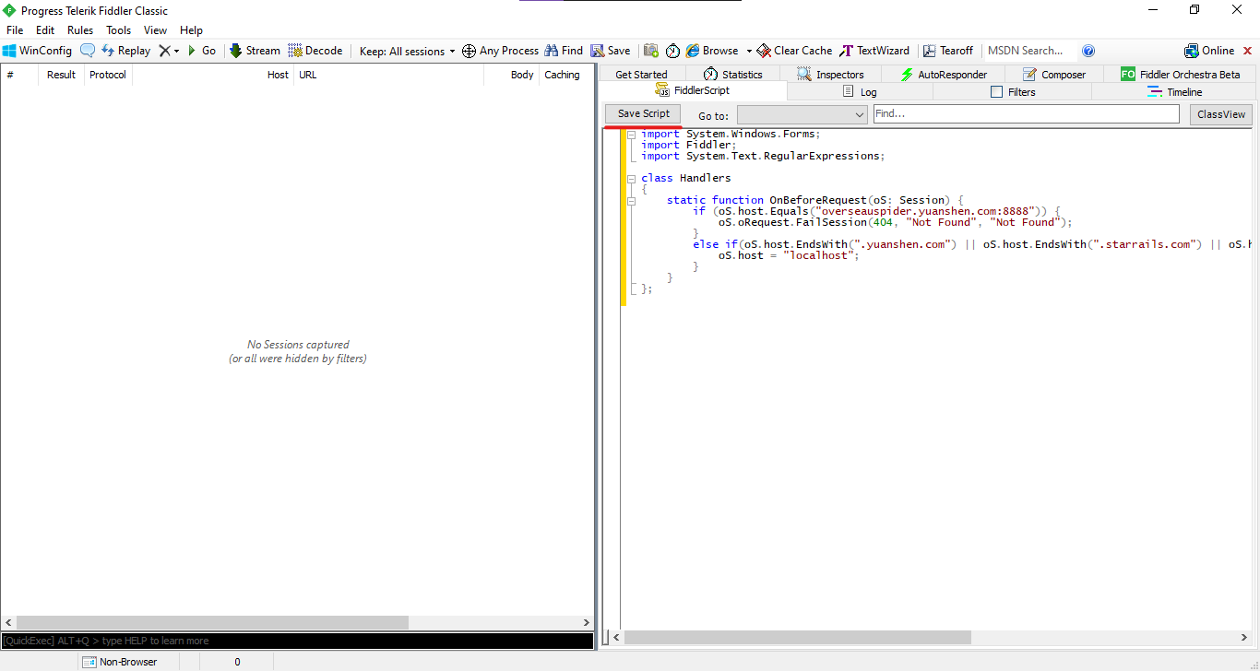
Task: Launch Browse with Internet Explorer icon
Action: tap(712, 51)
